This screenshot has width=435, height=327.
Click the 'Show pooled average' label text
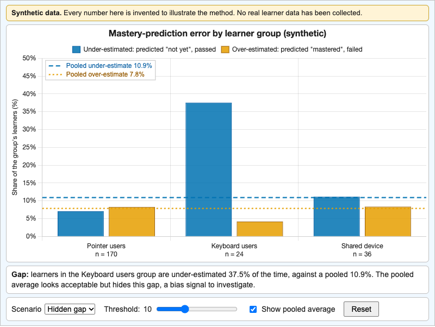298,309
